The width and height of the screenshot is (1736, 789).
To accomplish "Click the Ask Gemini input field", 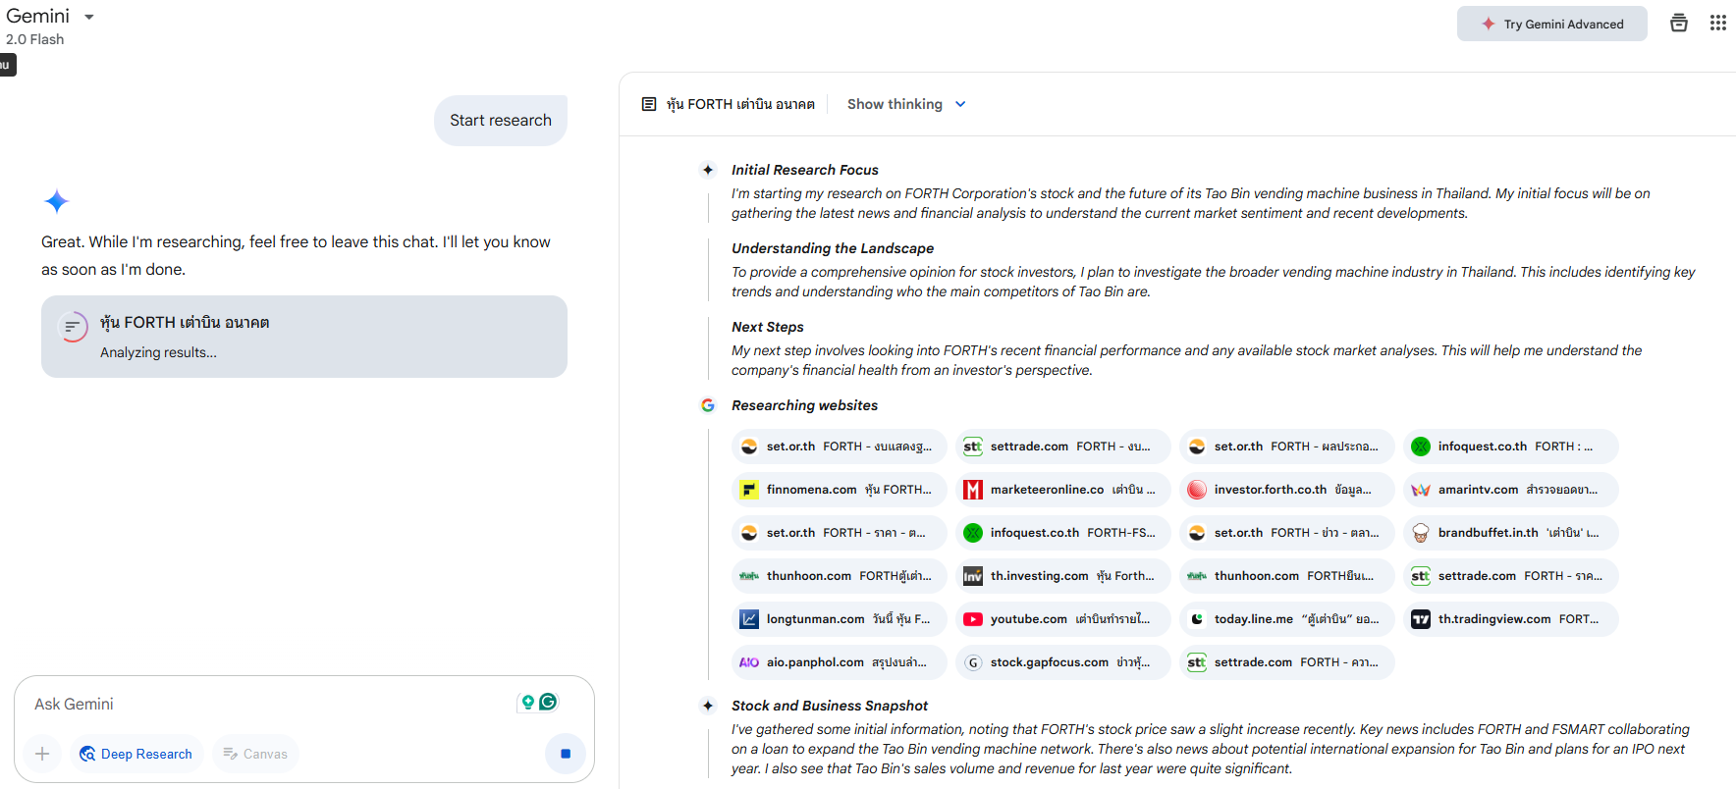I will (x=265, y=704).
